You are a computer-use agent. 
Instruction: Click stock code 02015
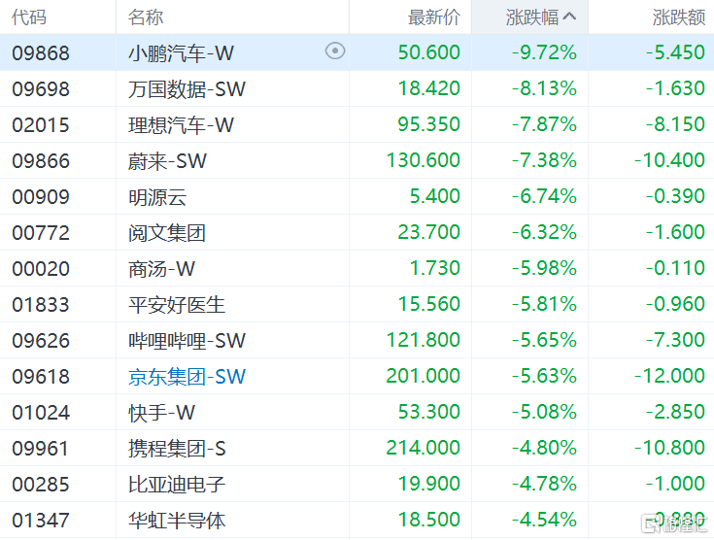(x=41, y=125)
